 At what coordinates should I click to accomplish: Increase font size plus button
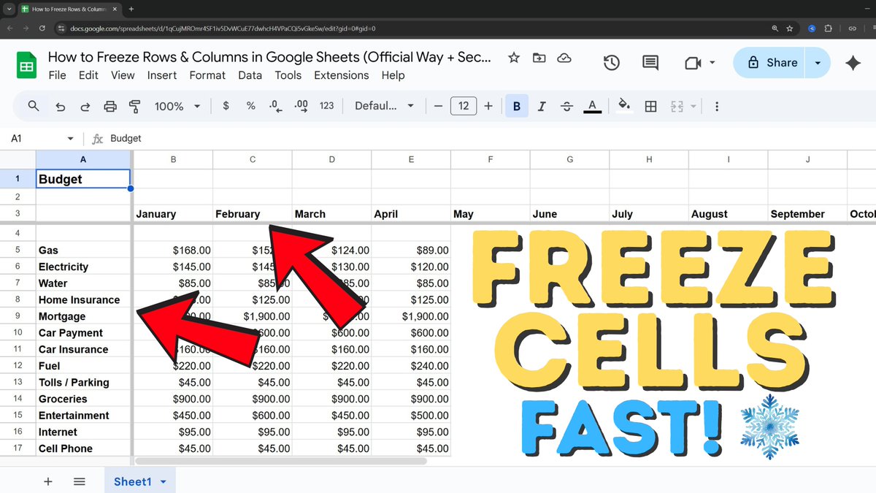(x=488, y=106)
